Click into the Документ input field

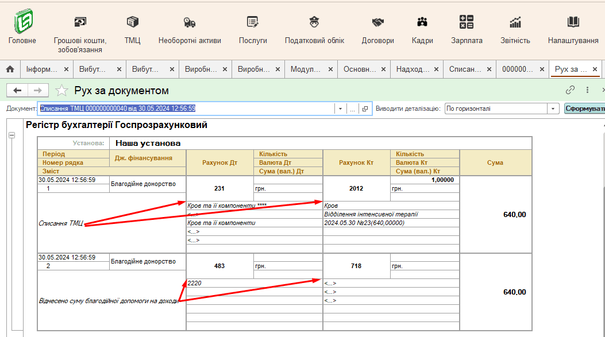coord(184,109)
